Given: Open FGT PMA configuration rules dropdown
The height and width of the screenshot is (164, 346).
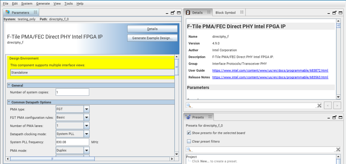Looking at the screenshot, I should pos(87,117).
